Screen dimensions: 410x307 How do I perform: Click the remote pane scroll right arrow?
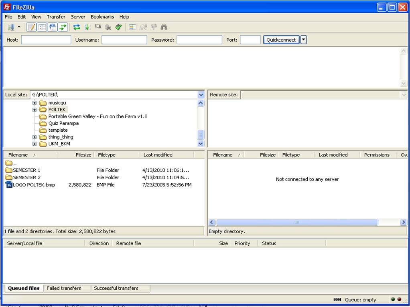[404, 222]
